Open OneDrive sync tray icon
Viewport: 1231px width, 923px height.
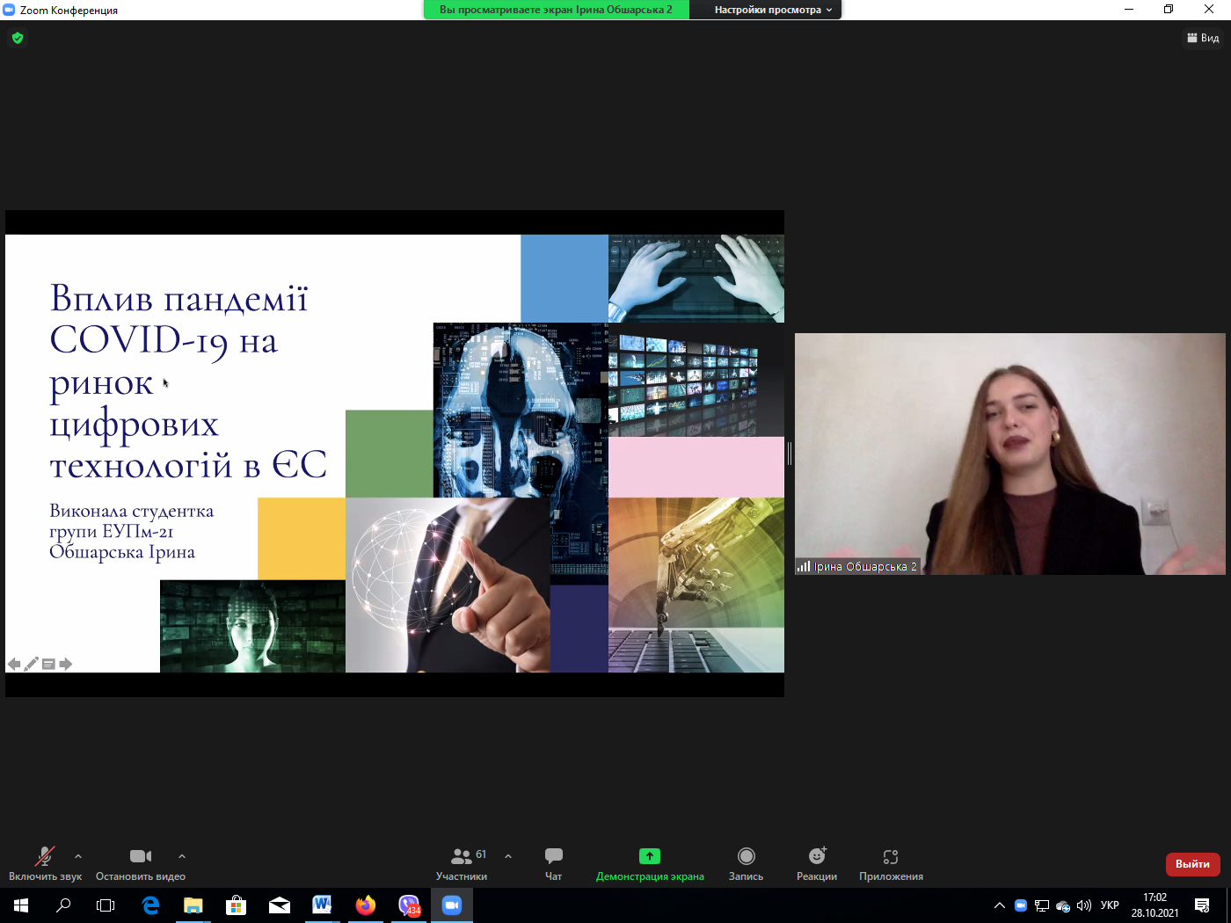point(1063,905)
